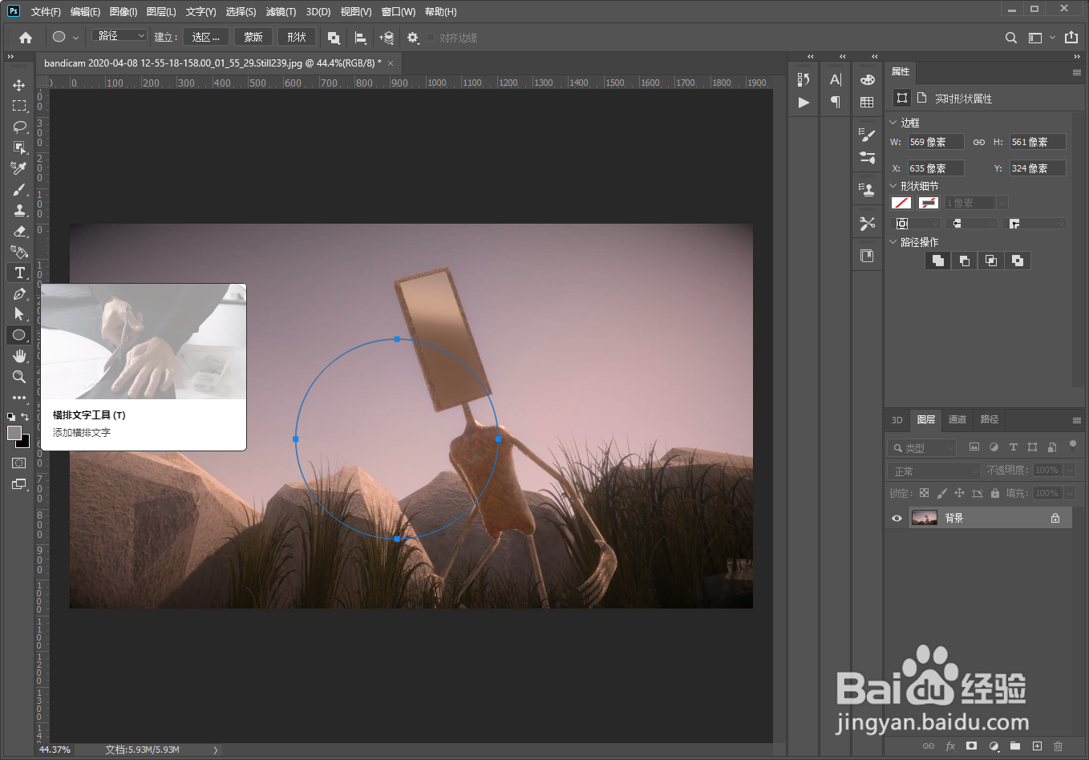Image resolution: width=1089 pixels, height=760 pixels.
Task: Select the Eraser tool
Action: 19,231
